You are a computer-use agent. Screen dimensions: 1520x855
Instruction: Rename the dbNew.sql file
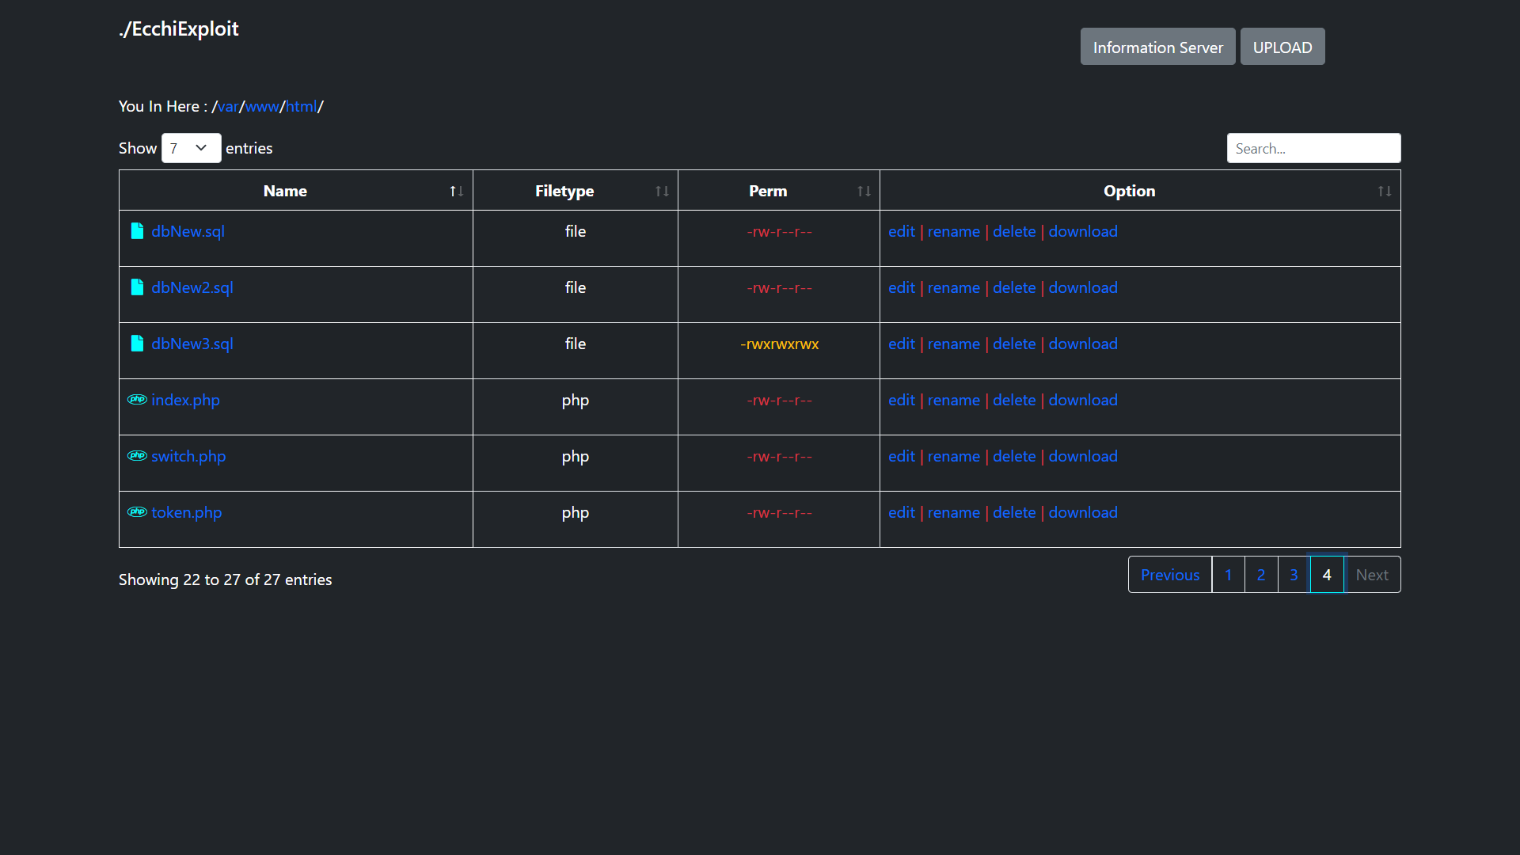pos(953,231)
